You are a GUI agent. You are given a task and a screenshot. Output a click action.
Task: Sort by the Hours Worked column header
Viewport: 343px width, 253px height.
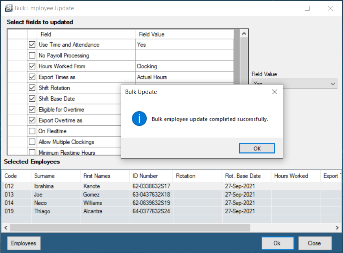296,176
